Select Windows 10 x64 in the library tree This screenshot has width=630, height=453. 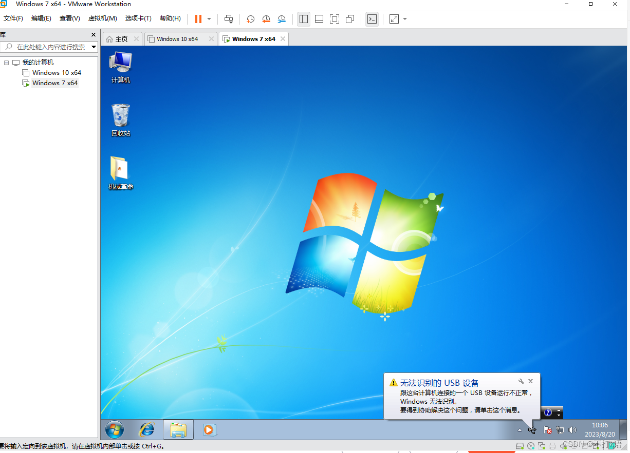(57, 73)
